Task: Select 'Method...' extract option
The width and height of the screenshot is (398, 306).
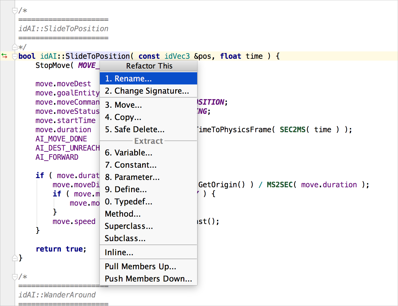Action: (x=148, y=214)
